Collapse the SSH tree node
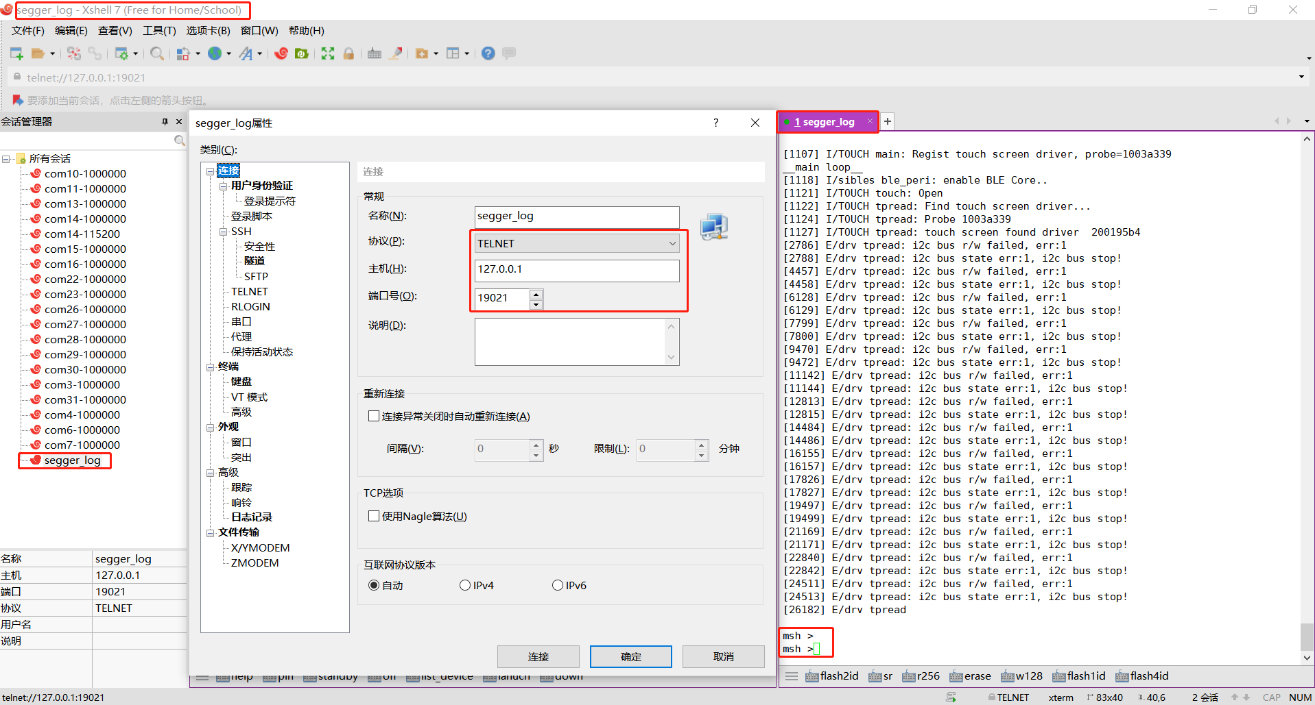The image size is (1315, 705). (223, 232)
